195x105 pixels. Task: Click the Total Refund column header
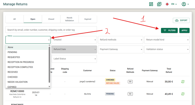169,70
